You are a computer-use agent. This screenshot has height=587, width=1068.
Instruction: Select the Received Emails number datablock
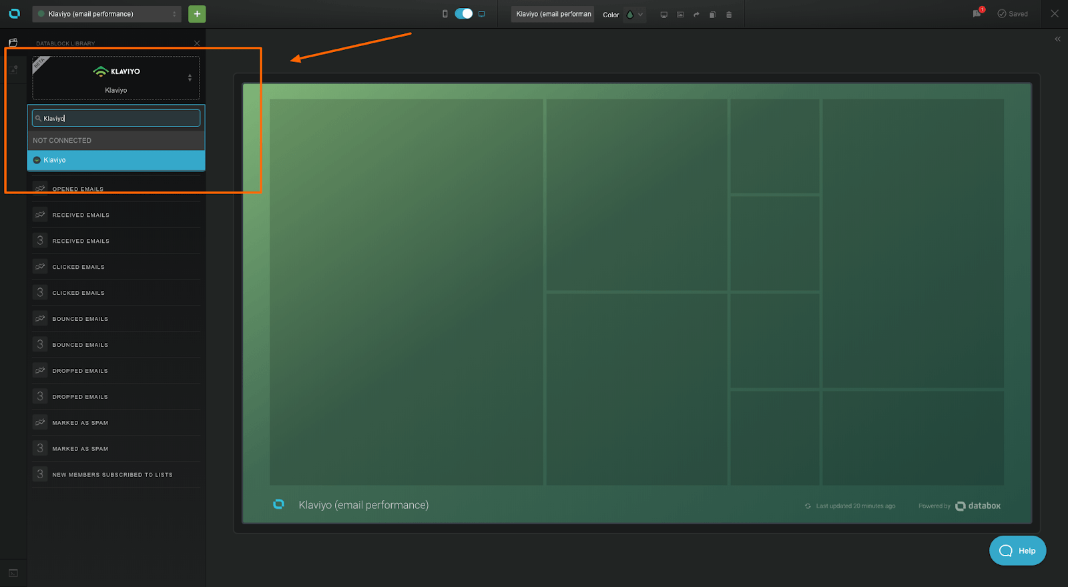(x=116, y=241)
